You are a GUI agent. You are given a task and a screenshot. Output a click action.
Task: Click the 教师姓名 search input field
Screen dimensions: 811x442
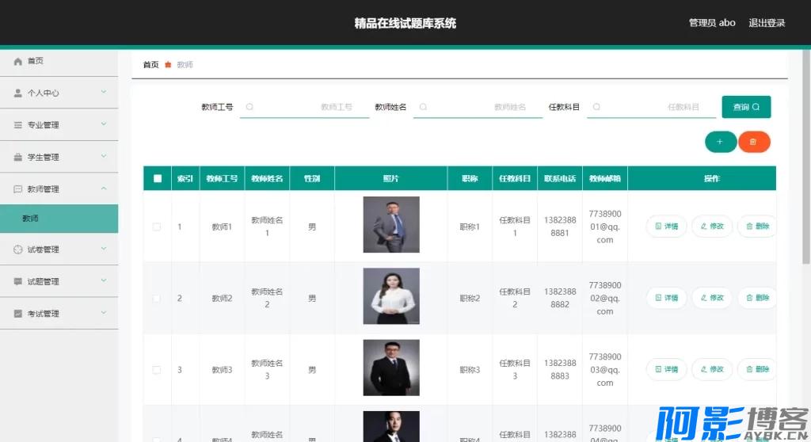478,107
